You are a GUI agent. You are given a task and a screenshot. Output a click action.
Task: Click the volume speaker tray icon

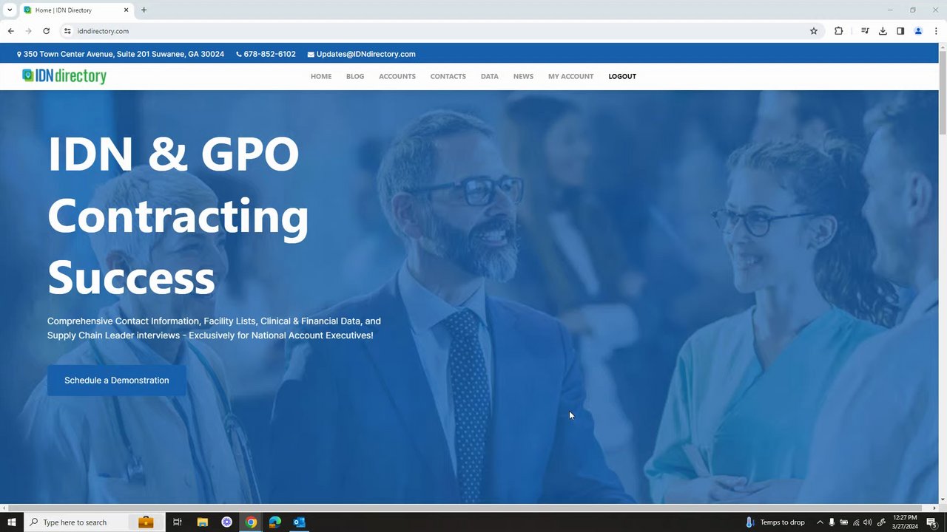click(x=868, y=522)
